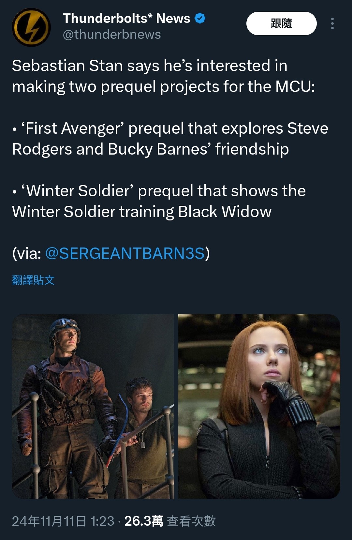Image resolution: width=352 pixels, height=540 pixels.
Task: Click the 翻譯貼文 translate post link
Action: (x=33, y=280)
